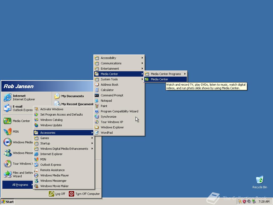The width and height of the screenshot is (273, 205).
Task: Click Turn Off Computer button
Action: click(x=84, y=194)
